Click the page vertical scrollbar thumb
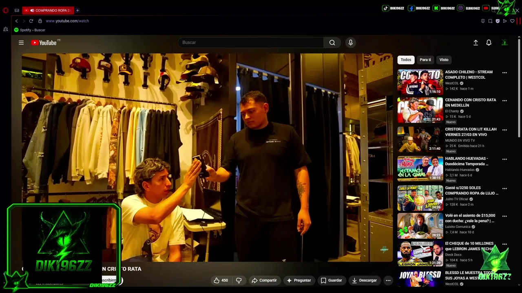Viewport: 522px width, 293px height. [519, 87]
